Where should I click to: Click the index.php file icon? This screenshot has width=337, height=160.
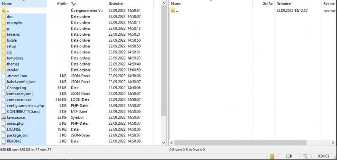[4, 123]
